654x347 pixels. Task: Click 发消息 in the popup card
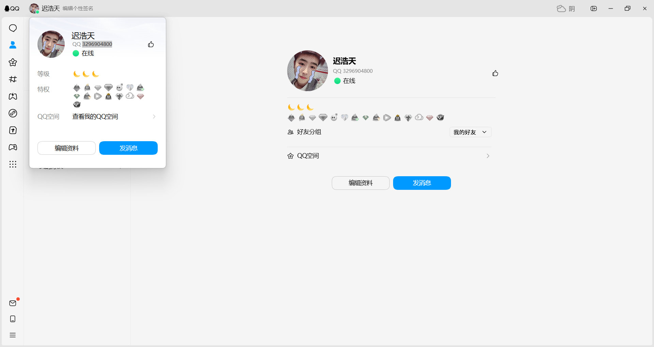128,148
